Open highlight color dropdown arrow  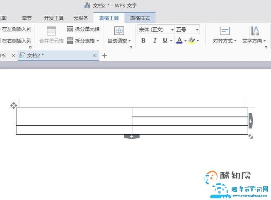pos(198,41)
